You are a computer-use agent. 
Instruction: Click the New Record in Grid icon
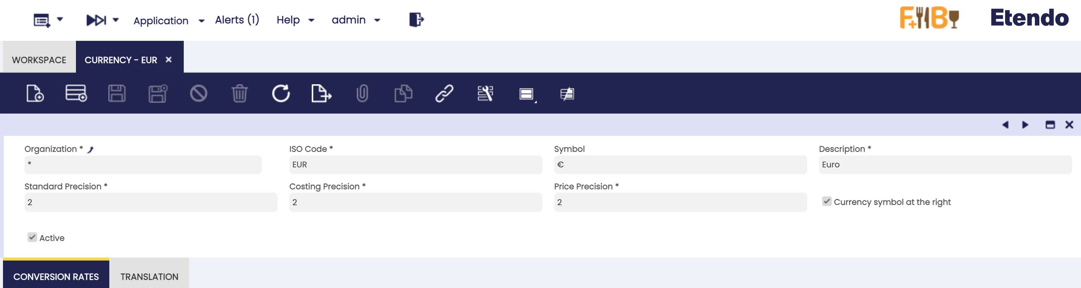point(76,94)
